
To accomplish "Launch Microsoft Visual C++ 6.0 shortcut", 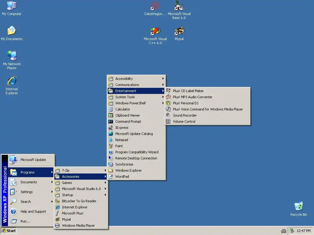I will coord(155,36).
